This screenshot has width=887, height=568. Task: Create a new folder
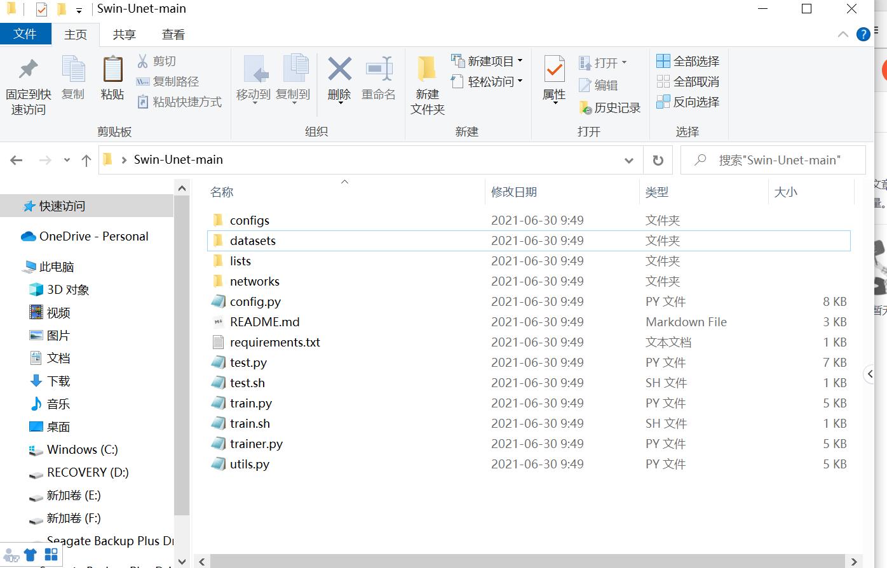pyautogui.click(x=428, y=86)
